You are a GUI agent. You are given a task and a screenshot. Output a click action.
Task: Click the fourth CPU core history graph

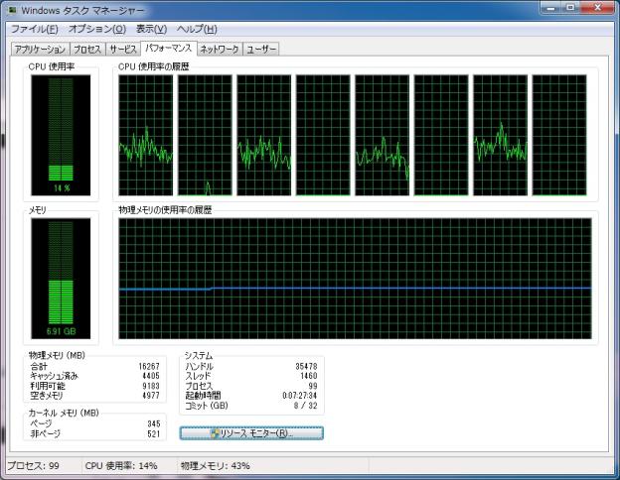click(x=323, y=135)
